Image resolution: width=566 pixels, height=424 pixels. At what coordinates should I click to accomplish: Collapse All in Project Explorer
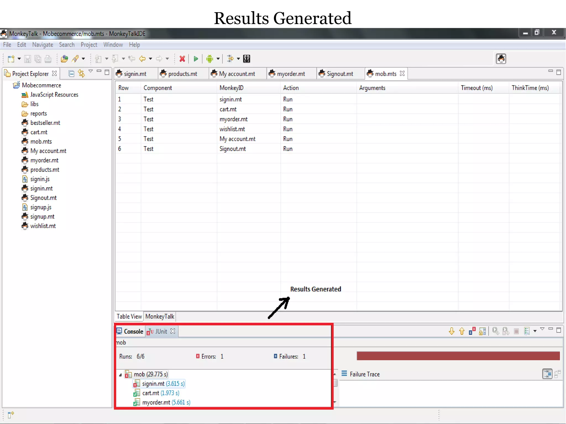(71, 73)
